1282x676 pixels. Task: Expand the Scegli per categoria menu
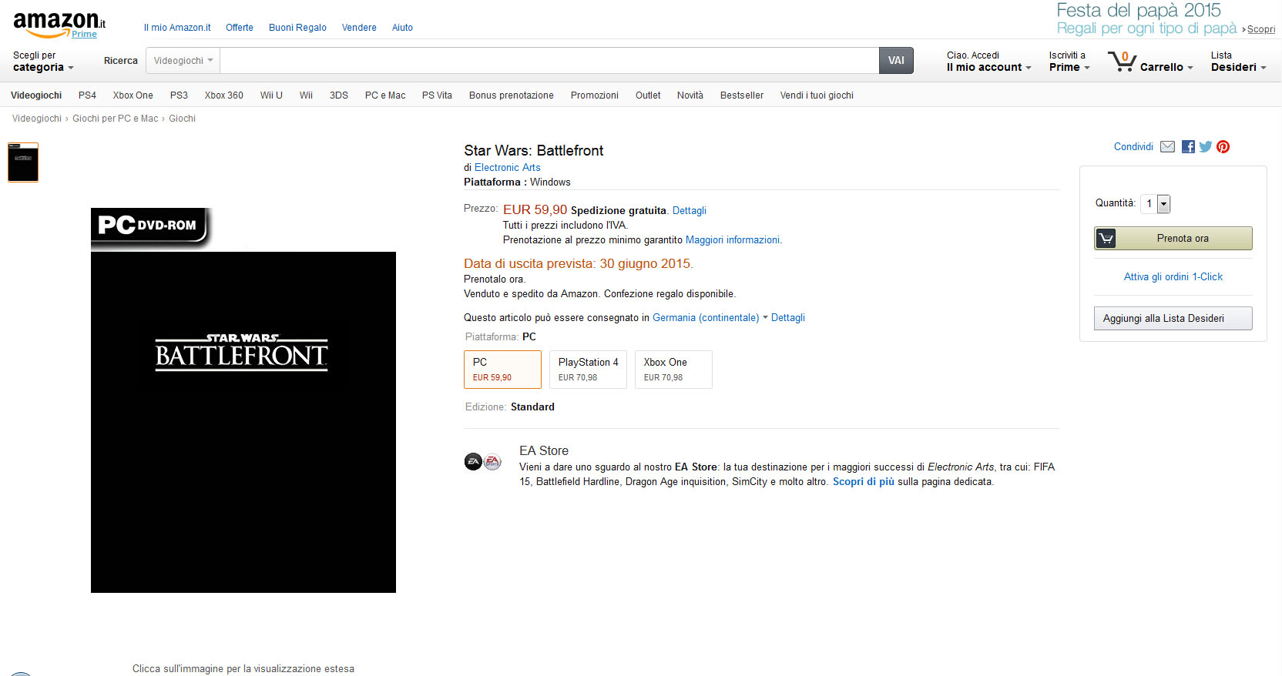pos(43,62)
